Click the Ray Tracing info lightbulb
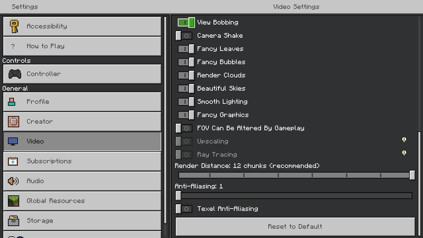This screenshot has height=238, width=423. (404, 153)
